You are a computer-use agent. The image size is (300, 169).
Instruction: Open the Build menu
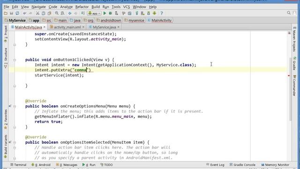[96, 7]
